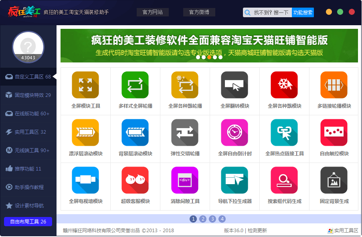Click the 自由布局工具 blue button

(x=28, y=222)
